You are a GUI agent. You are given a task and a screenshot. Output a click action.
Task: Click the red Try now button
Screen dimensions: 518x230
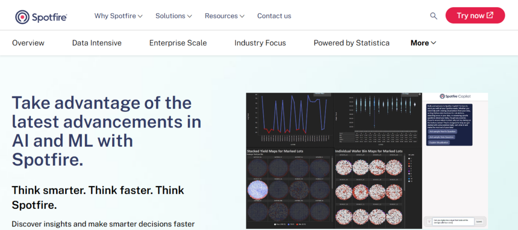pos(475,16)
